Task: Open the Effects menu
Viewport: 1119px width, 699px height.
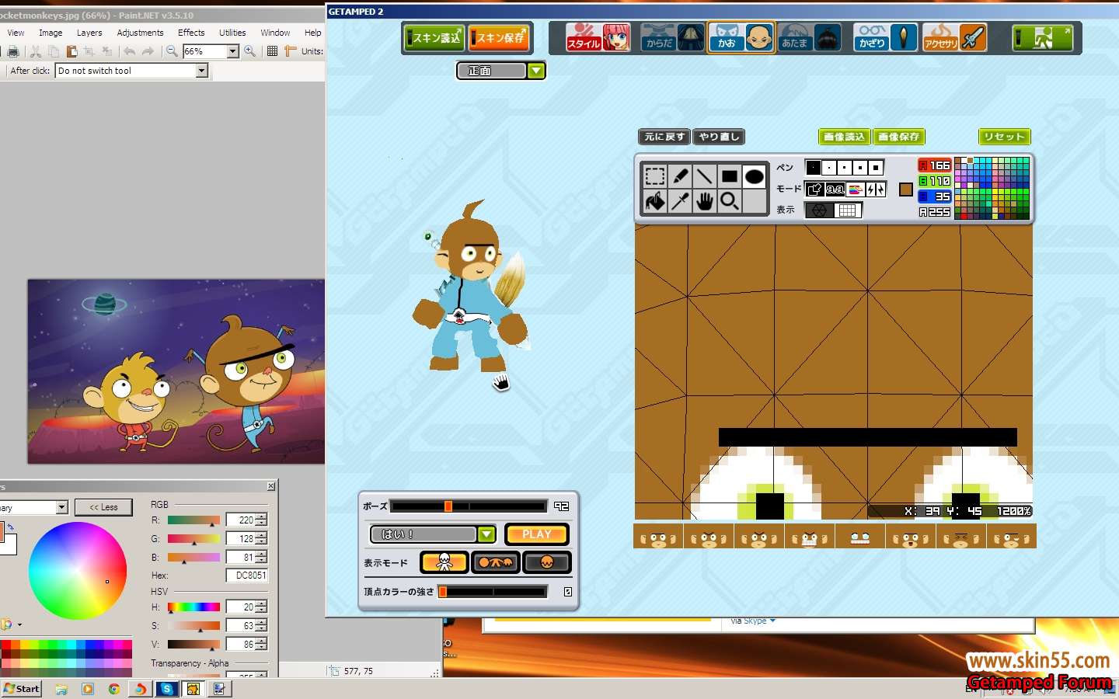Action: click(191, 33)
